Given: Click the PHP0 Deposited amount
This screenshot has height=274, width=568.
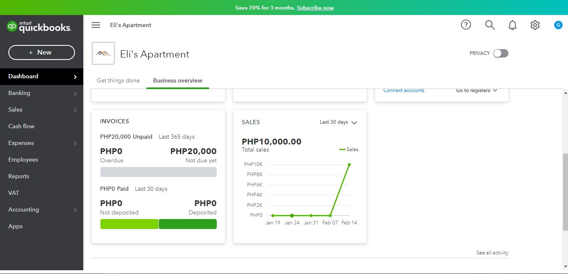Looking at the screenshot, I should point(205,203).
